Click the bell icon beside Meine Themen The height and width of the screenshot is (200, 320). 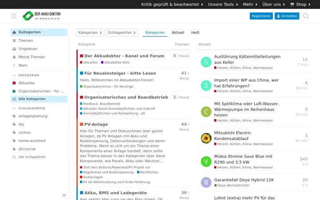click(14, 57)
